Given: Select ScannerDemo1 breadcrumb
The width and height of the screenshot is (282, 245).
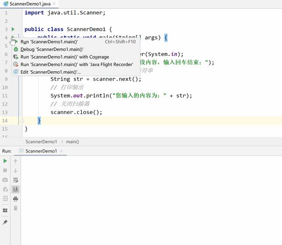Looking at the screenshot, I should (41, 142).
